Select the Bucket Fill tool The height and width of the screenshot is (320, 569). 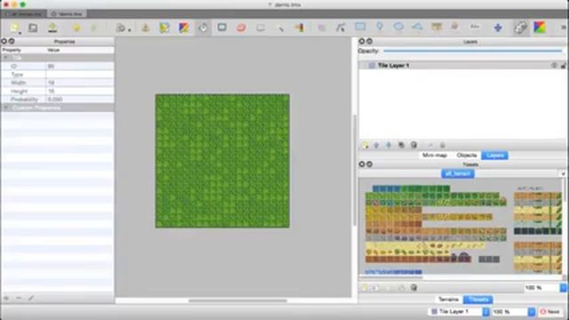pyautogui.click(x=184, y=28)
